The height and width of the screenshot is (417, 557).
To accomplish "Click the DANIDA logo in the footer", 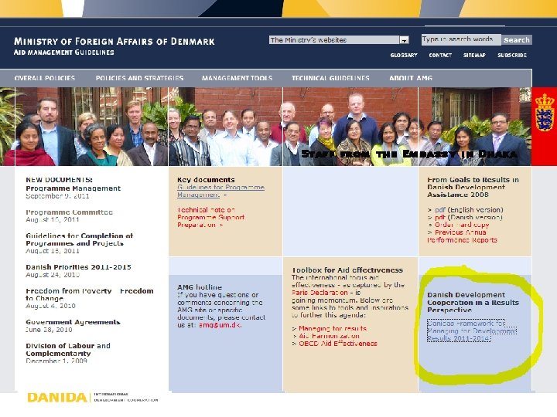I will pos(56,398).
